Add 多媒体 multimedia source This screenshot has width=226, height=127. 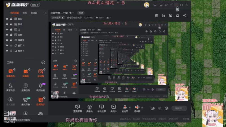(x=114, y=108)
